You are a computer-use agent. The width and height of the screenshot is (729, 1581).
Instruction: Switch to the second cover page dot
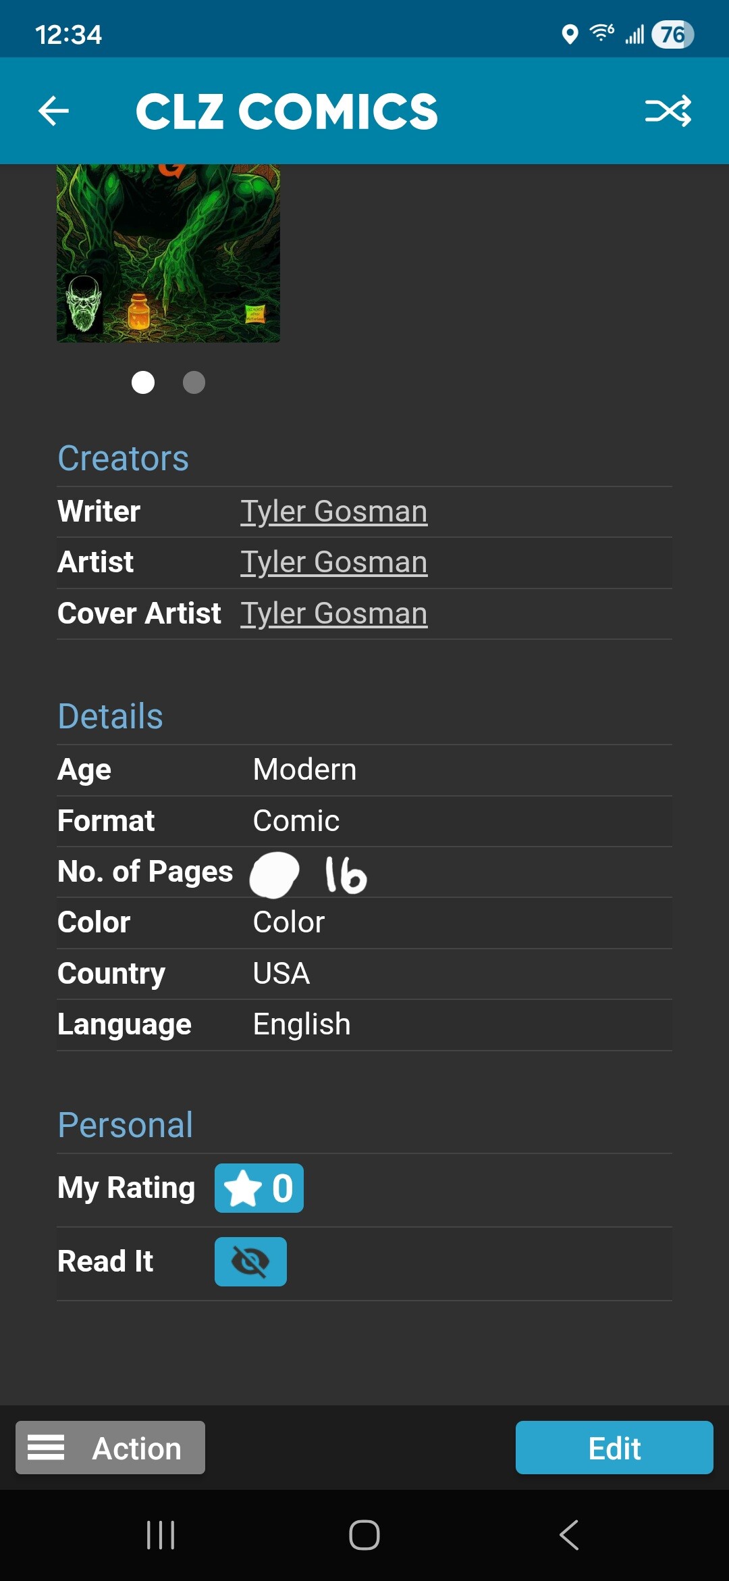point(194,382)
